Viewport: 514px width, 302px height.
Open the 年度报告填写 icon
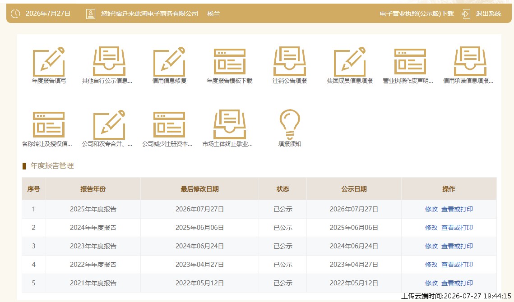[49, 62]
